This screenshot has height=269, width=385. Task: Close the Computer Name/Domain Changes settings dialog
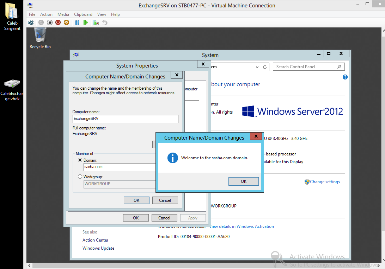click(x=177, y=75)
